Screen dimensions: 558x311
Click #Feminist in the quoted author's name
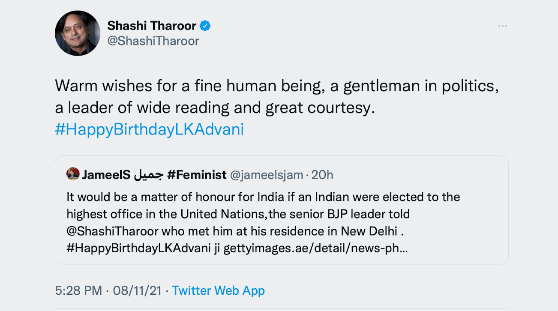click(197, 175)
